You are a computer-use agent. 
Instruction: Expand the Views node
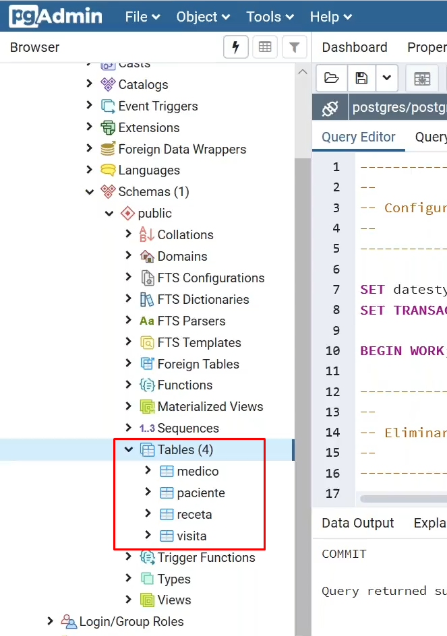tap(128, 599)
